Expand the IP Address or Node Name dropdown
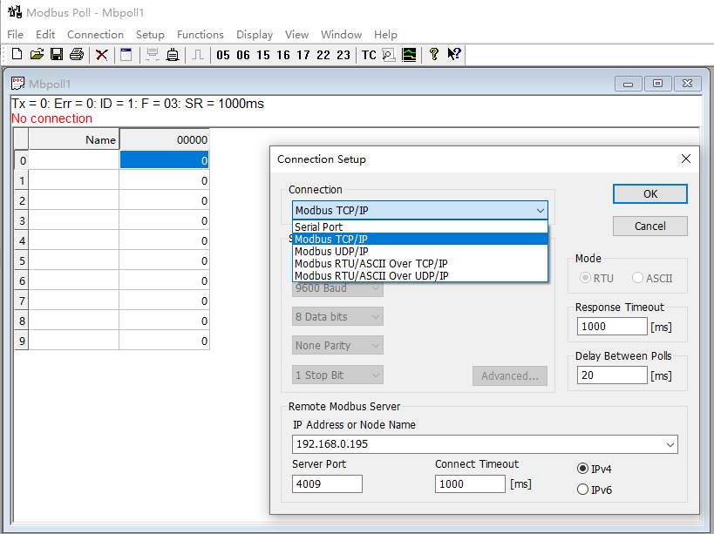Viewport: 714px width, 534px height. coord(670,444)
